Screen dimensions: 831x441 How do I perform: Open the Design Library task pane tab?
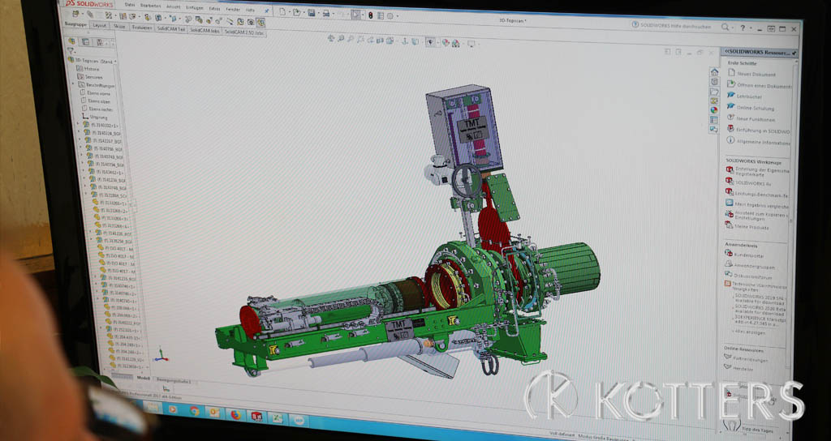714,82
